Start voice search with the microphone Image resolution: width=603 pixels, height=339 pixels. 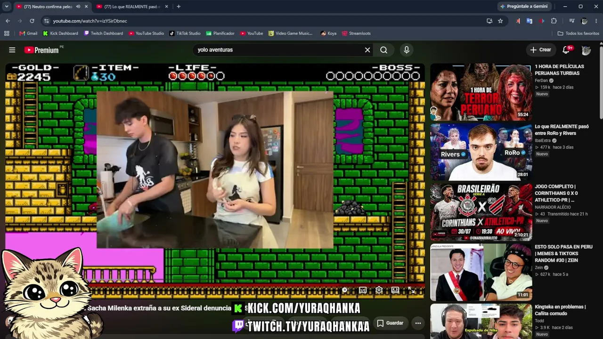tap(407, 50)
